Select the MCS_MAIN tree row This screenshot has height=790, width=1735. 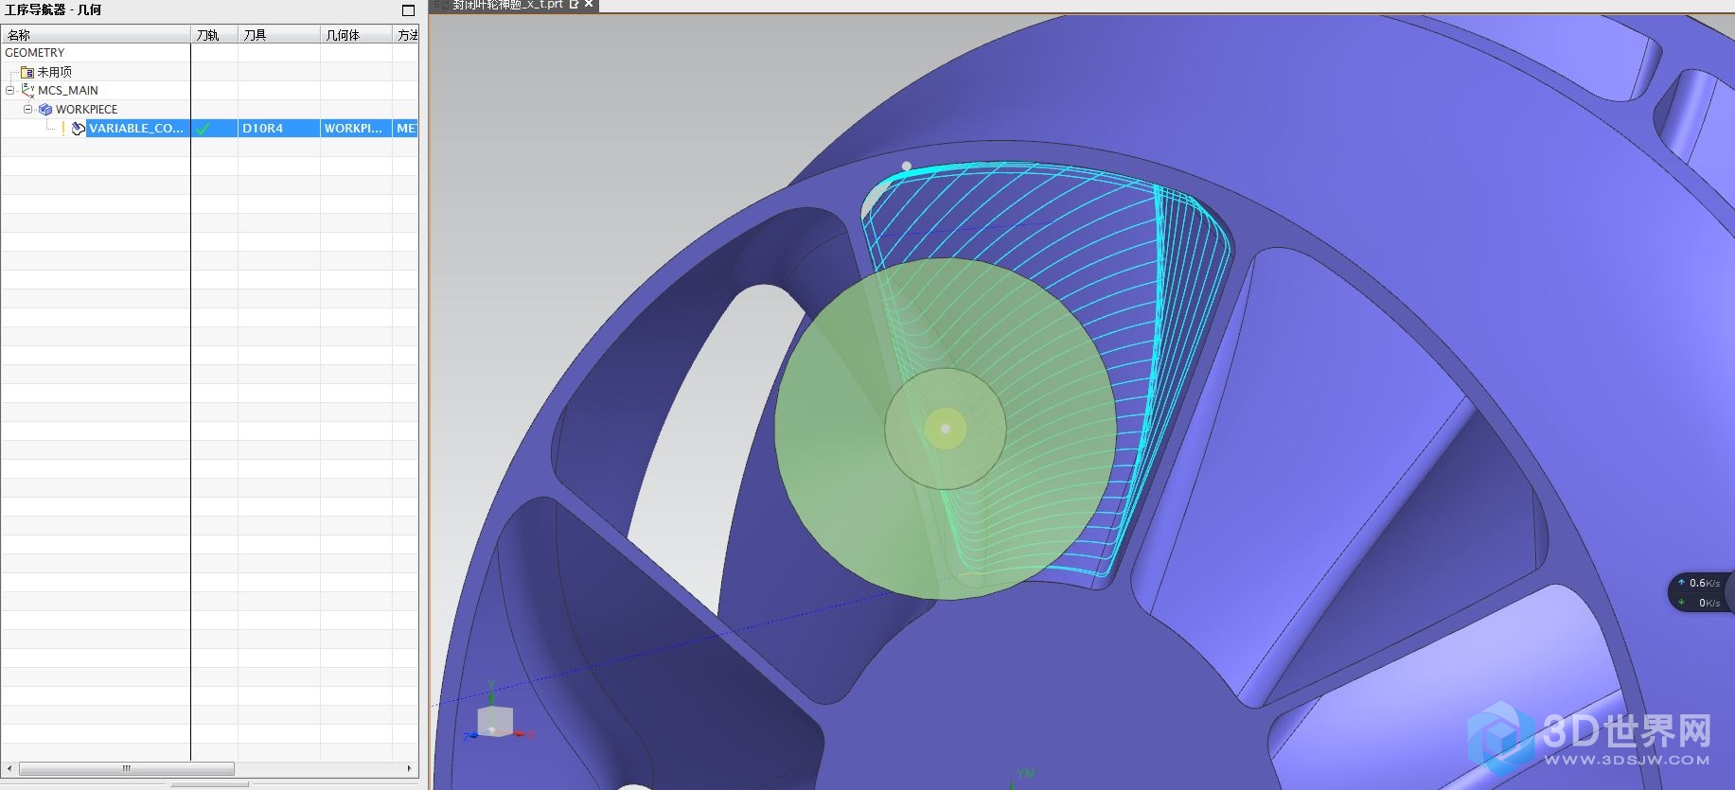[x=209, y=90]
